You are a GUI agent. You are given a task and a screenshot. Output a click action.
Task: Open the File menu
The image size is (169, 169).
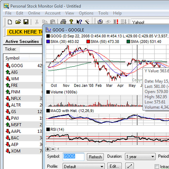click(x=8, y=13)
